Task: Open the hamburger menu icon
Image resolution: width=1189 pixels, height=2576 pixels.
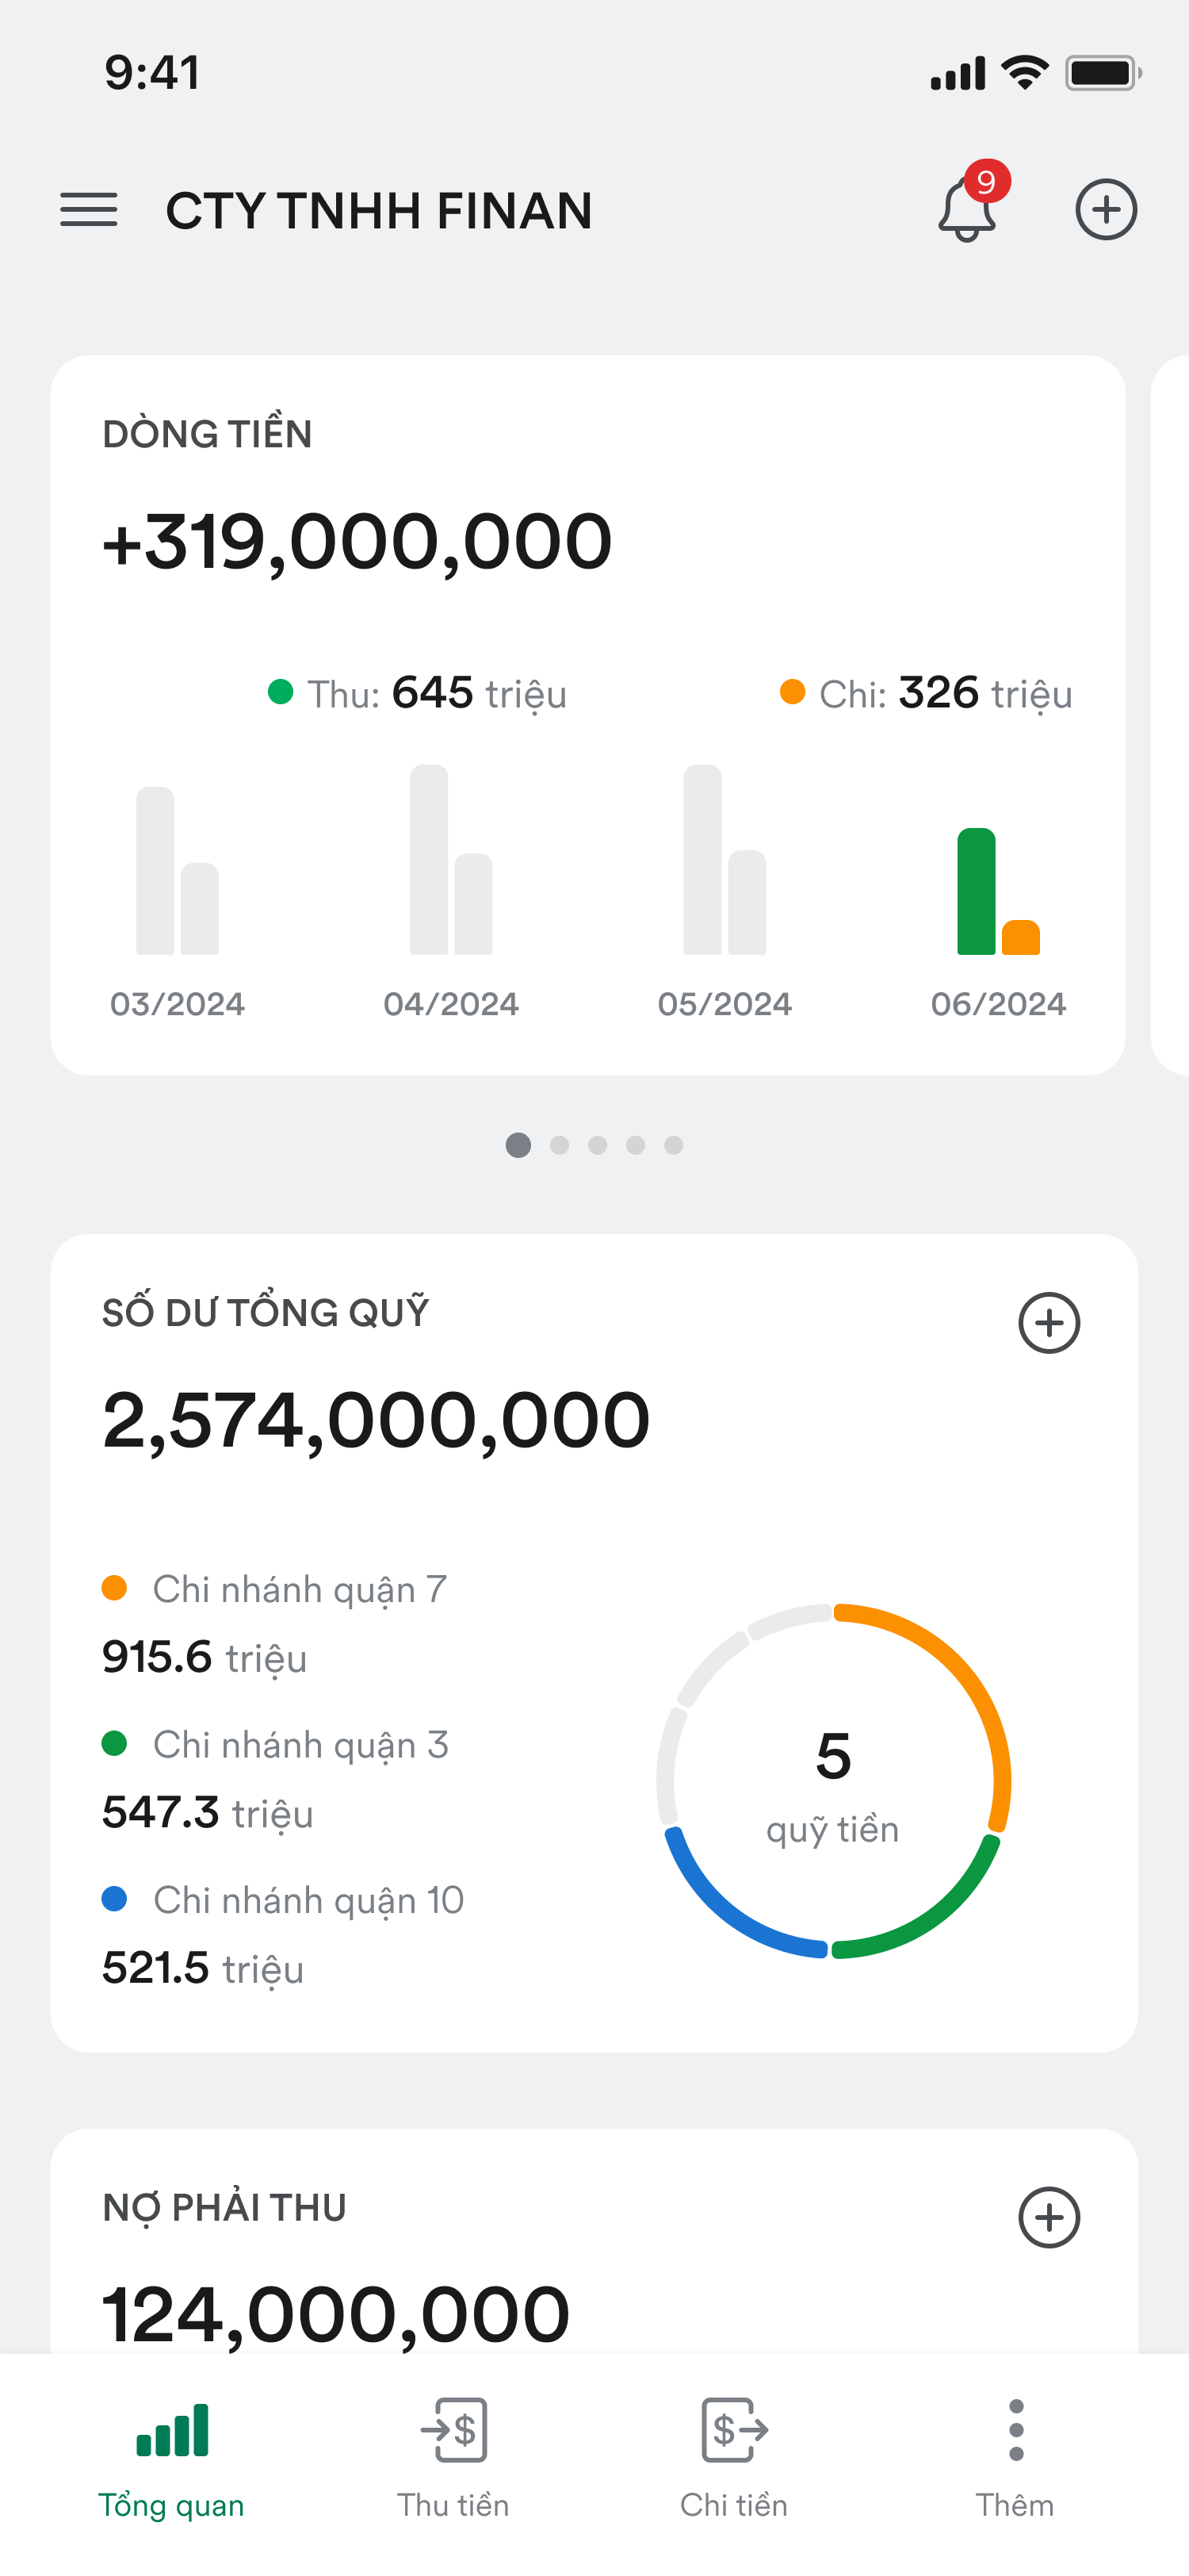Action: pos(89,210)
